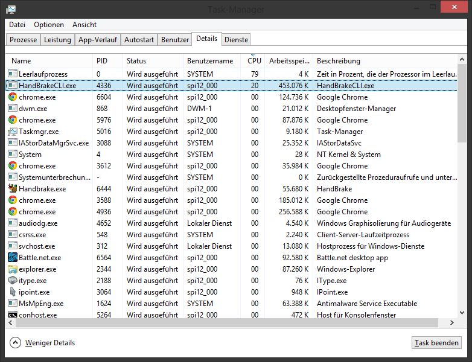Switch to the App-Verlauf tab
Screen dimensions: 472x364
[98, 39]
